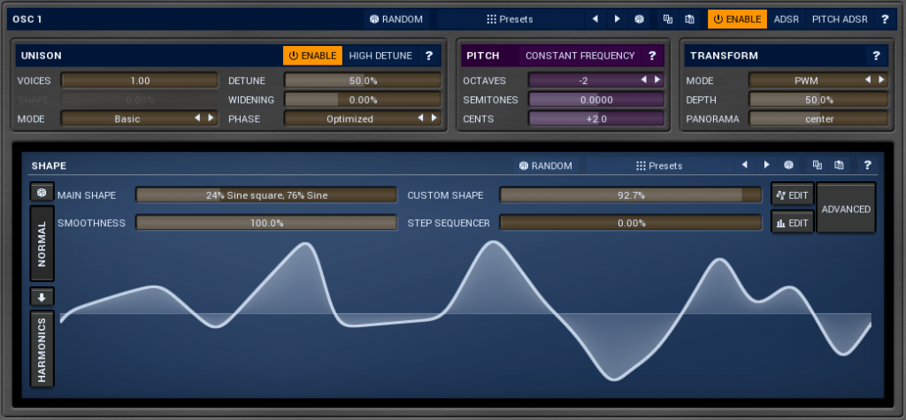Select next TRANSFORM MODE arrow
Viewport: 906px width, 420px height.
click(880, 80)
